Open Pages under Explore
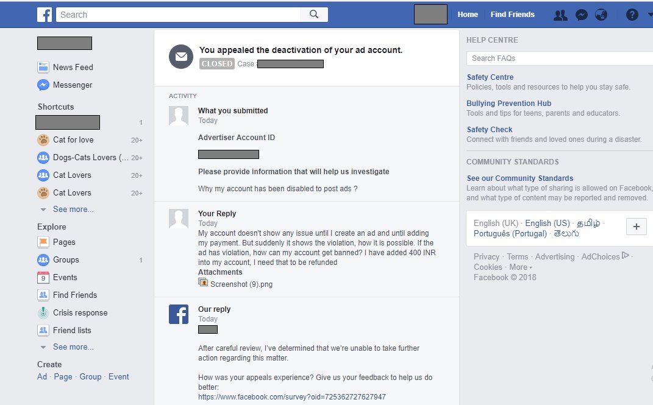This screenshot has height=405, width=653. (x=64, y=242)
